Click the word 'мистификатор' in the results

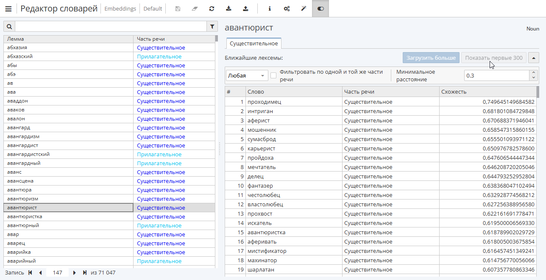pos(267,251)
